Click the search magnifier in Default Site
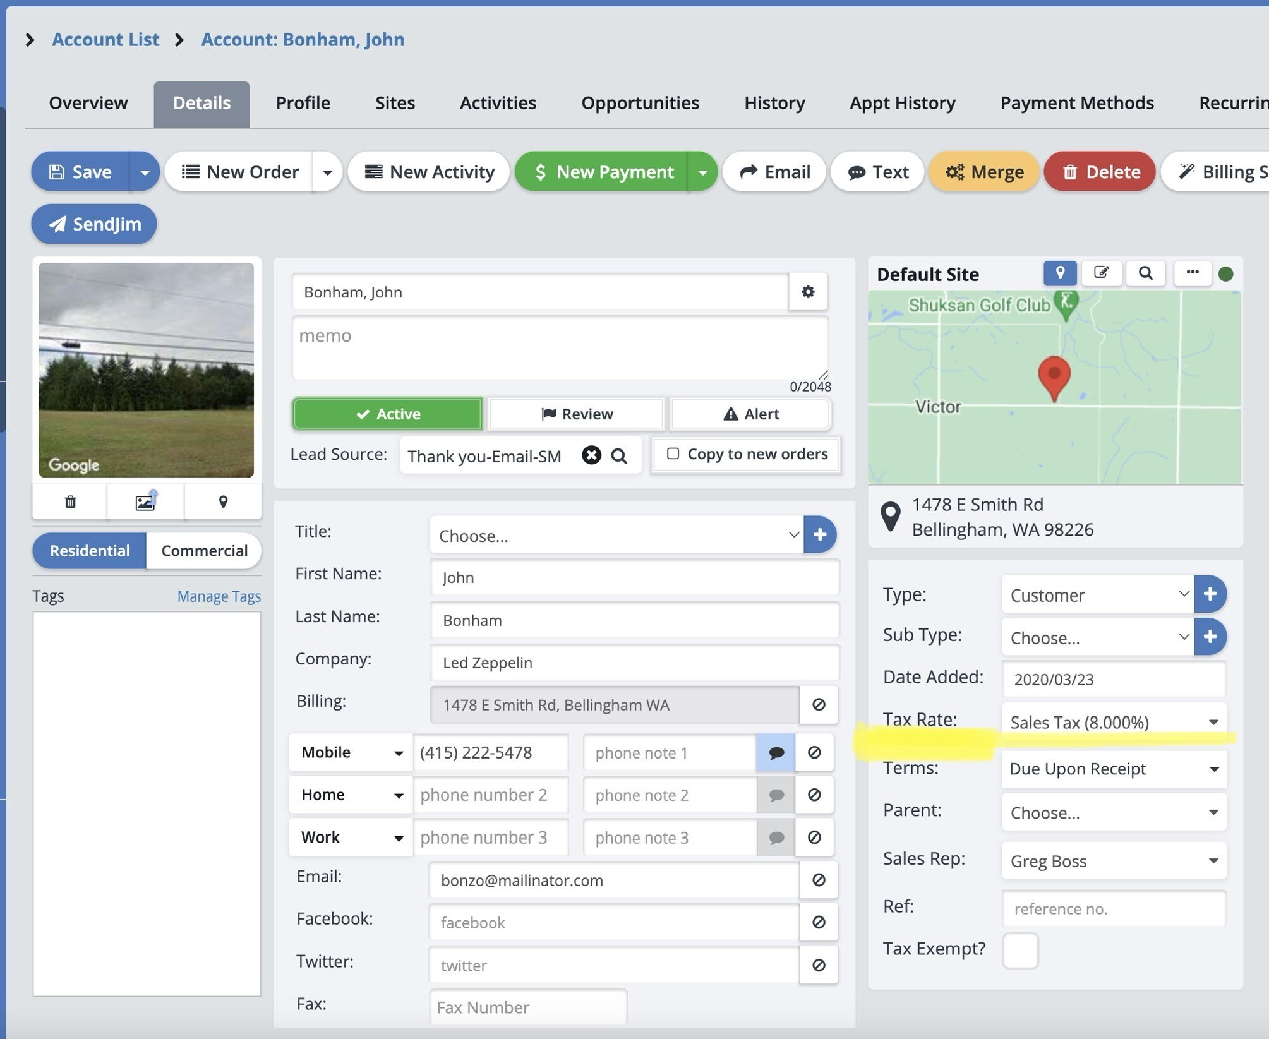Viewport: 1269px width, 1039px height. [1145, 273]
